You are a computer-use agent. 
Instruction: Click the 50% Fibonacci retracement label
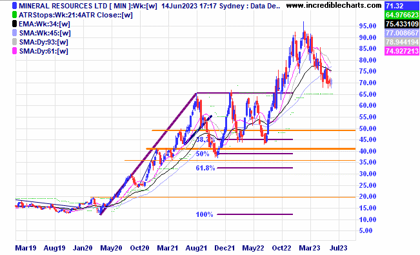203,154
